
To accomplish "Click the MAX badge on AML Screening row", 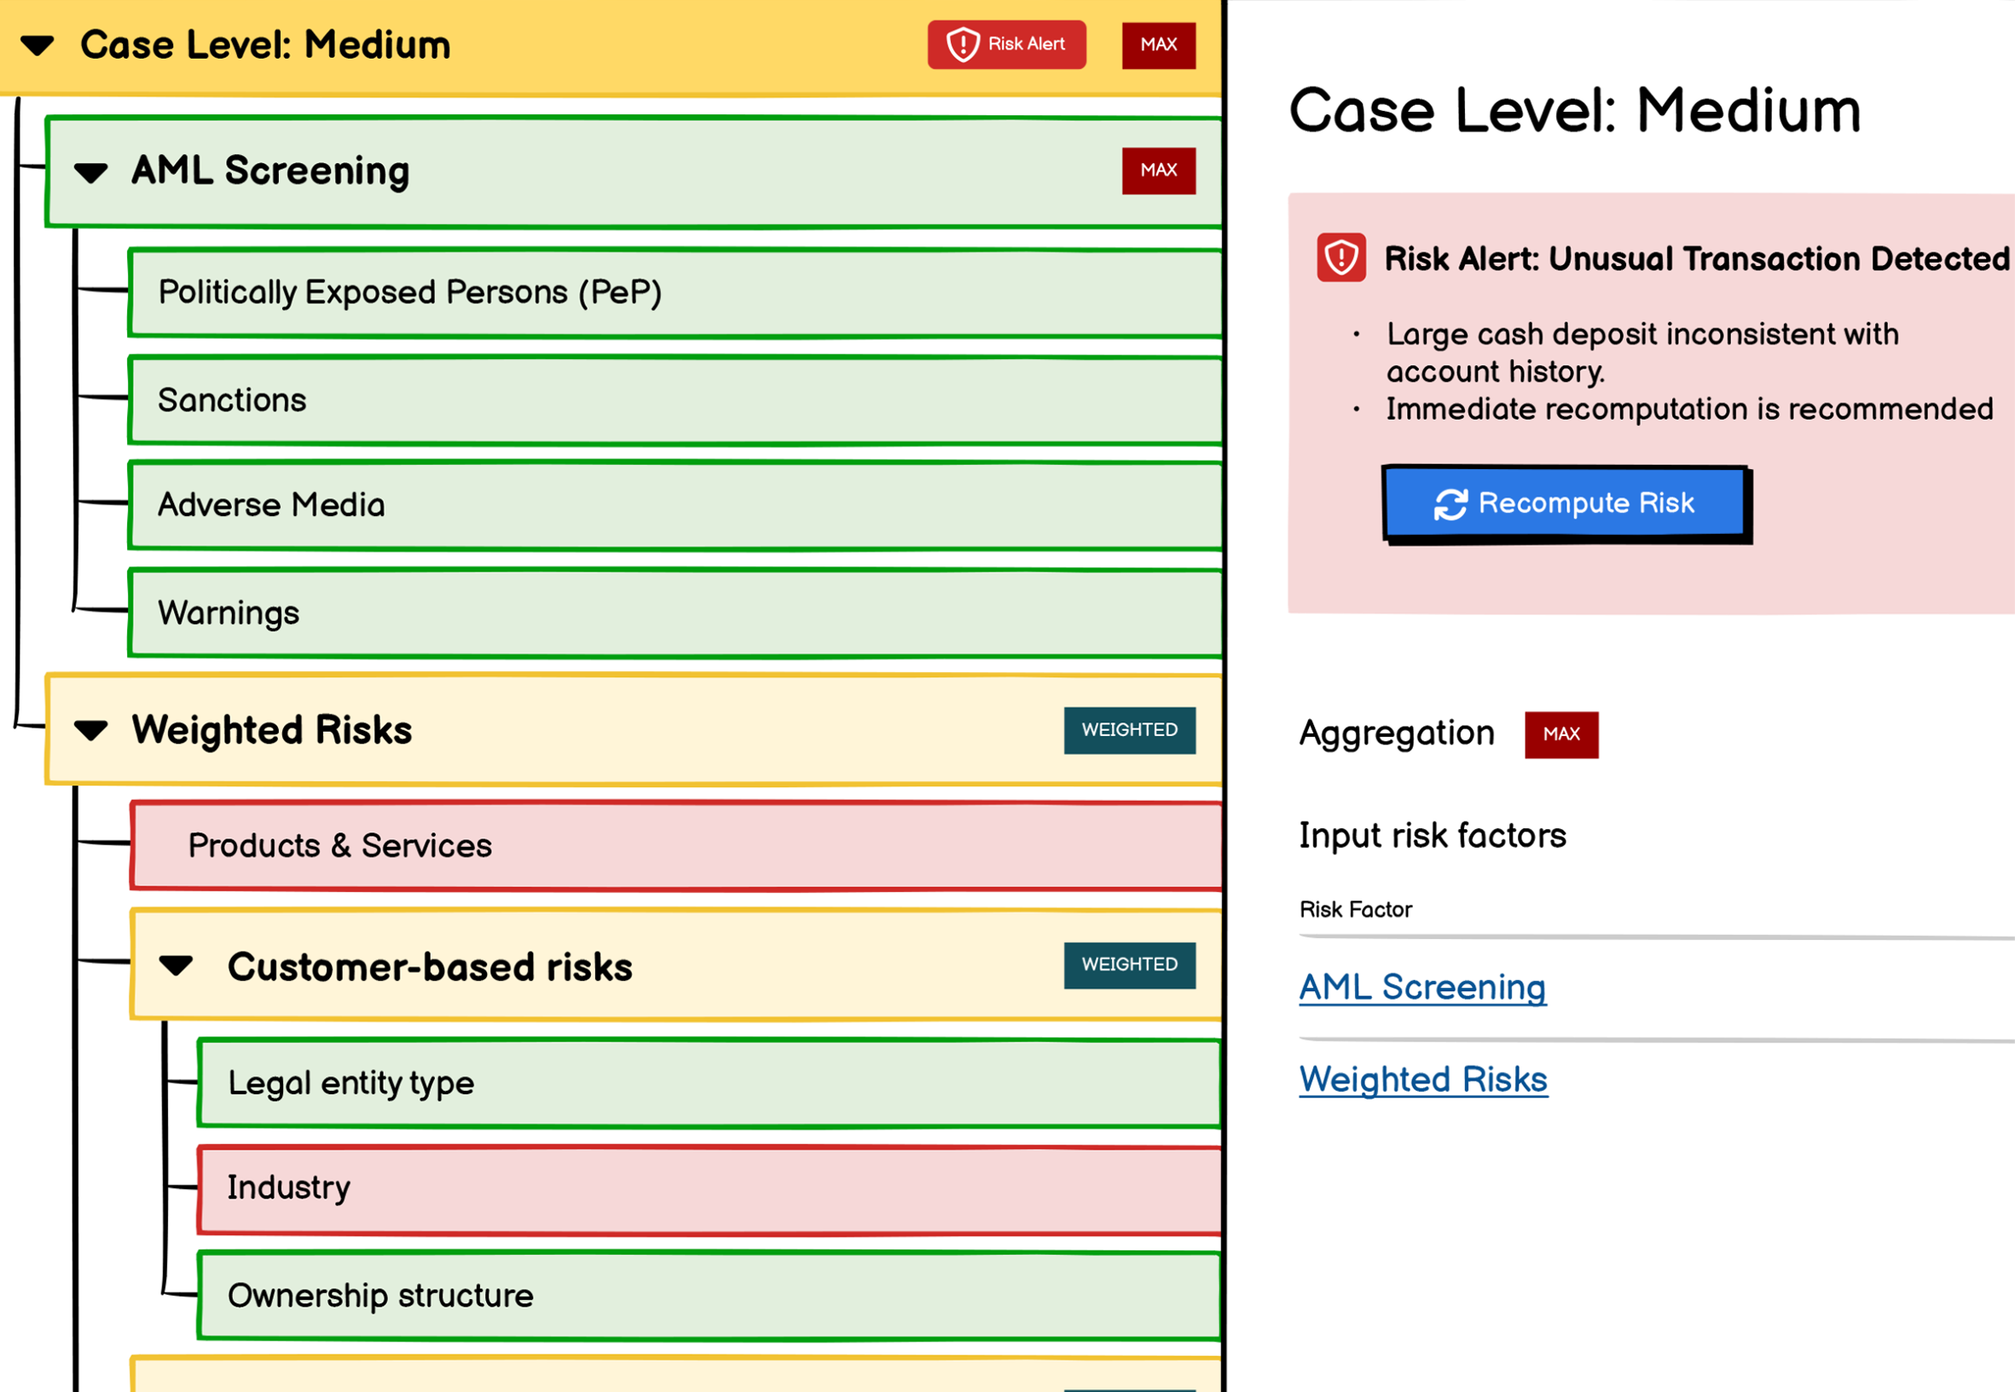I will point(1158,170).
